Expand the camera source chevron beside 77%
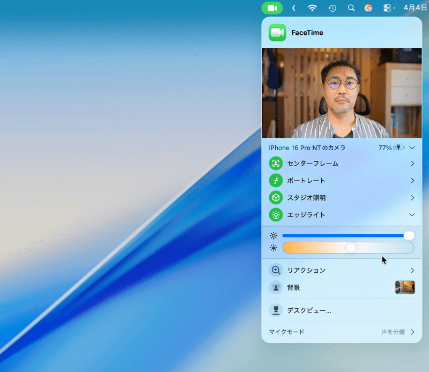 [x=412, y=148]
